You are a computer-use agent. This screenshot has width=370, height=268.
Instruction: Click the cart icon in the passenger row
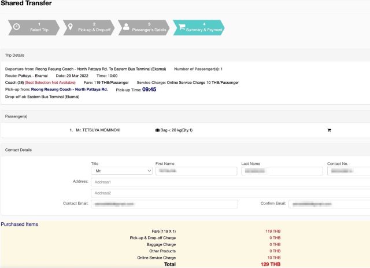click(329, 130)
